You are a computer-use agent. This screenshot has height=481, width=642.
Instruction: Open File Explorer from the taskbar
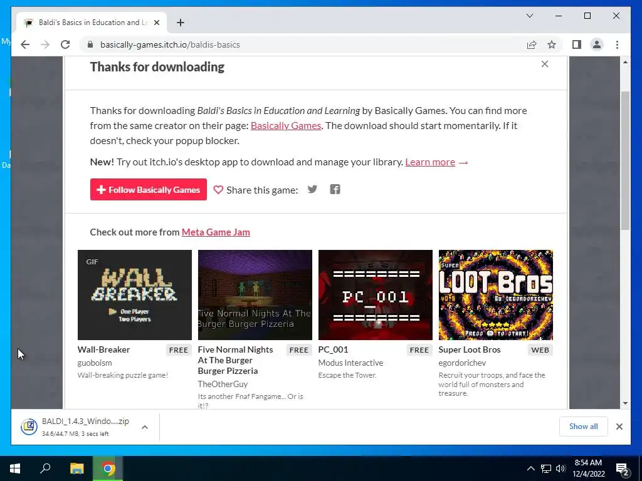[76, 468]
